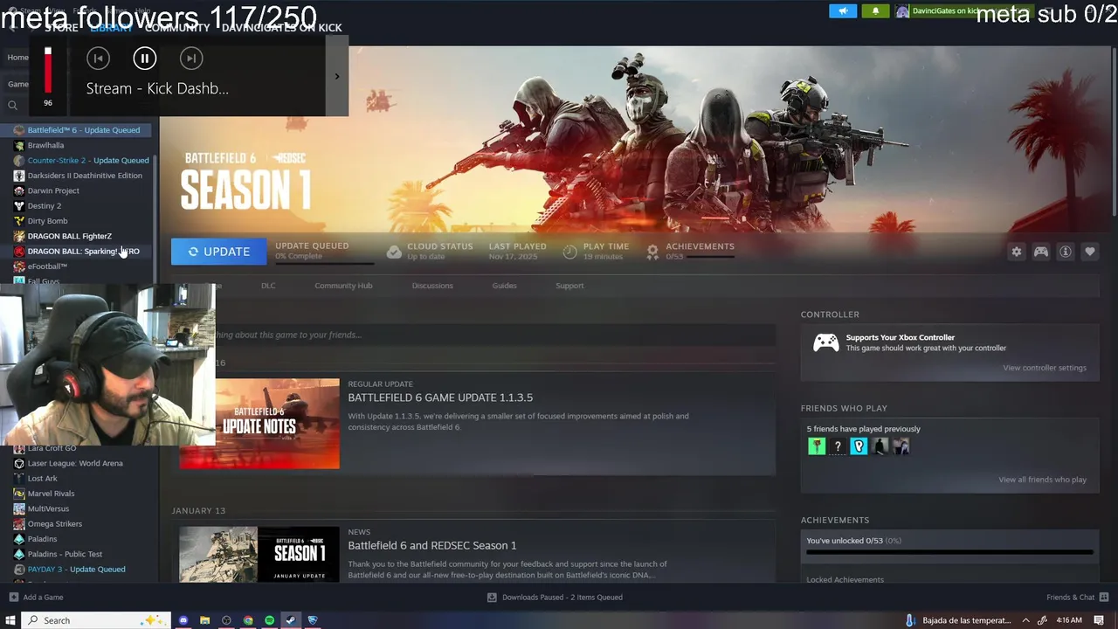
Task: Skip to next track in media overlay
Action: 190,59
